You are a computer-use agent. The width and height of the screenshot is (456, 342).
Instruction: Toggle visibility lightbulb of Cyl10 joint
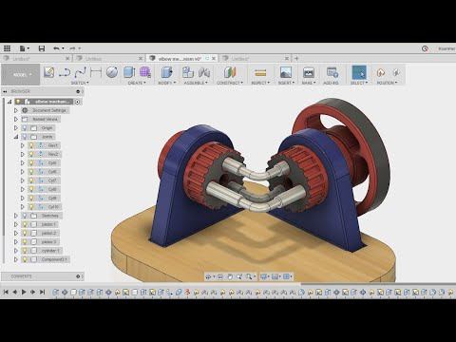click(x=31, y=207)
